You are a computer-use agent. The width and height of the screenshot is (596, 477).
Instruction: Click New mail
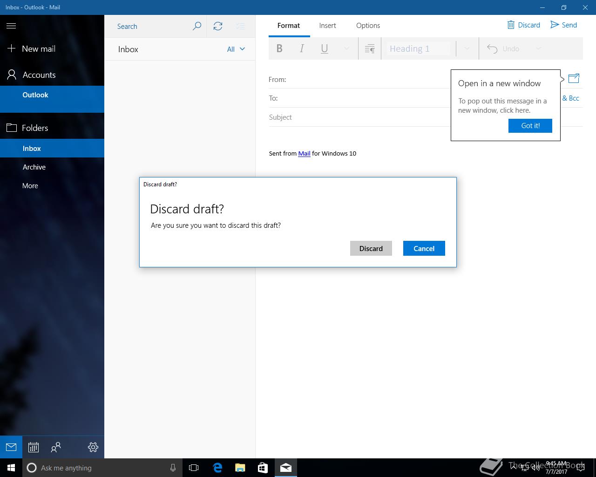[31, 49]
